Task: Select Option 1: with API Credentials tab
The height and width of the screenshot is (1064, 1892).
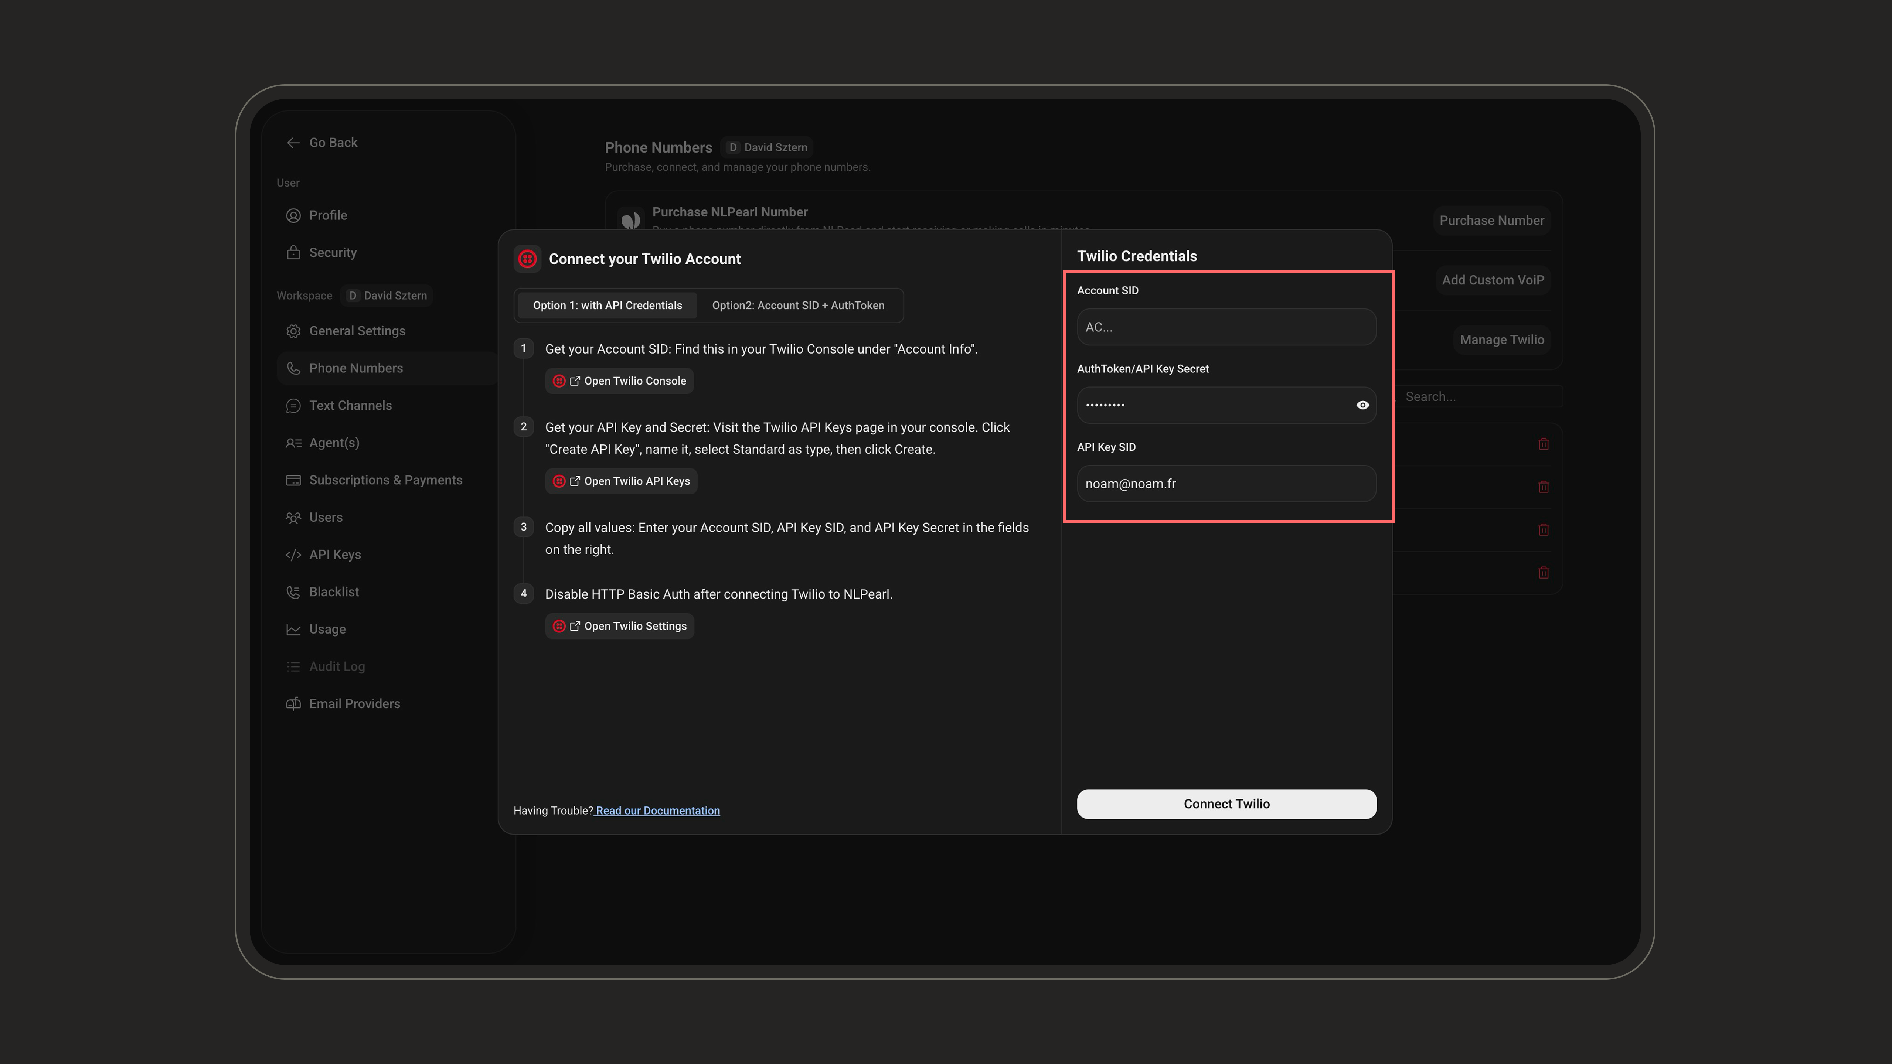Action: 608,306
